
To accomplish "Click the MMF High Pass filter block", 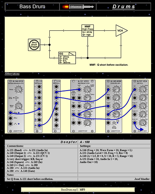I will pos(88,31).
